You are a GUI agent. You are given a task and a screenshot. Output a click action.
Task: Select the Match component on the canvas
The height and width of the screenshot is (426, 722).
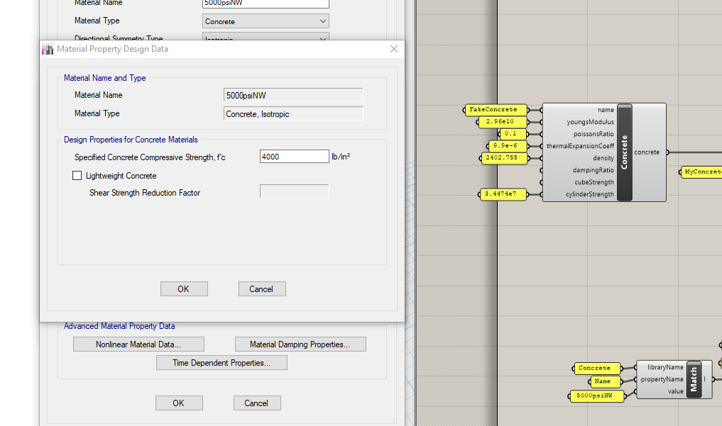(693, 379)
